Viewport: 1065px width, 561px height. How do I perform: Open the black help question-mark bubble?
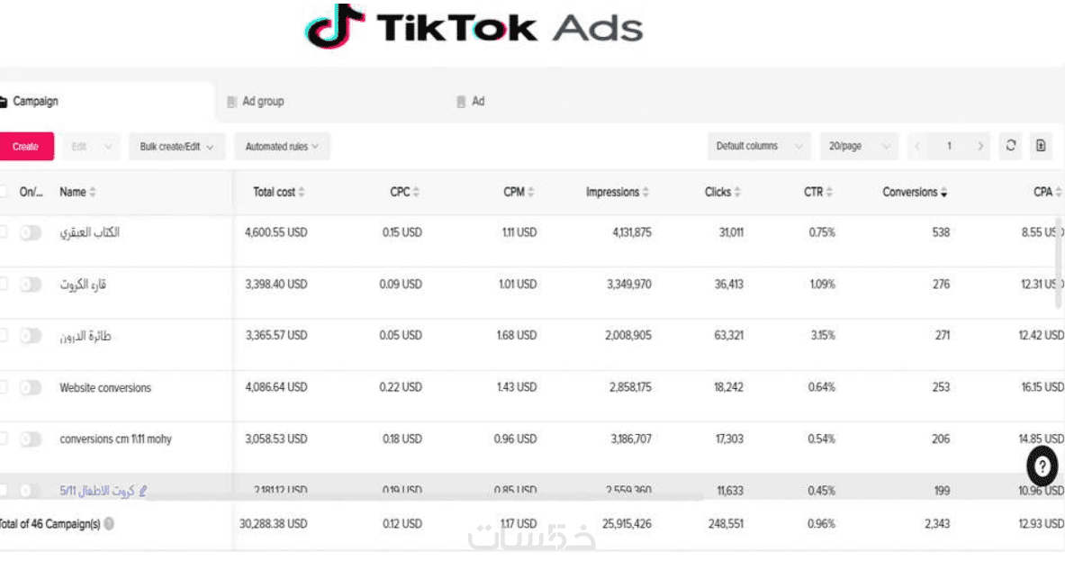coord(1041,466)
